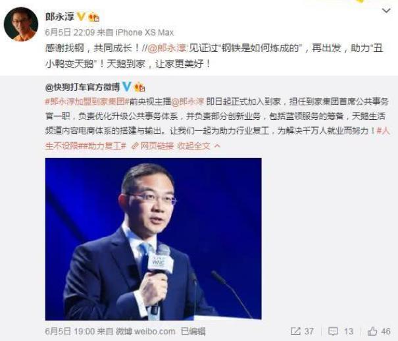This screenshot has width=398, height=341.
Task: Click the gold V verification badge beside 郎永淳
Action: click(81, 16)
